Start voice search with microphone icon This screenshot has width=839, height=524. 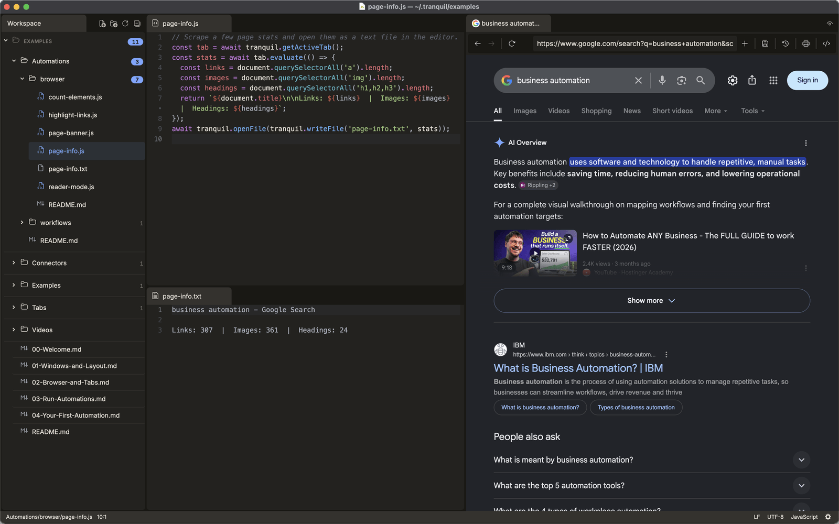662,80
